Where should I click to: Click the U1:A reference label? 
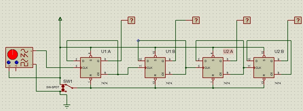(106, 51)
